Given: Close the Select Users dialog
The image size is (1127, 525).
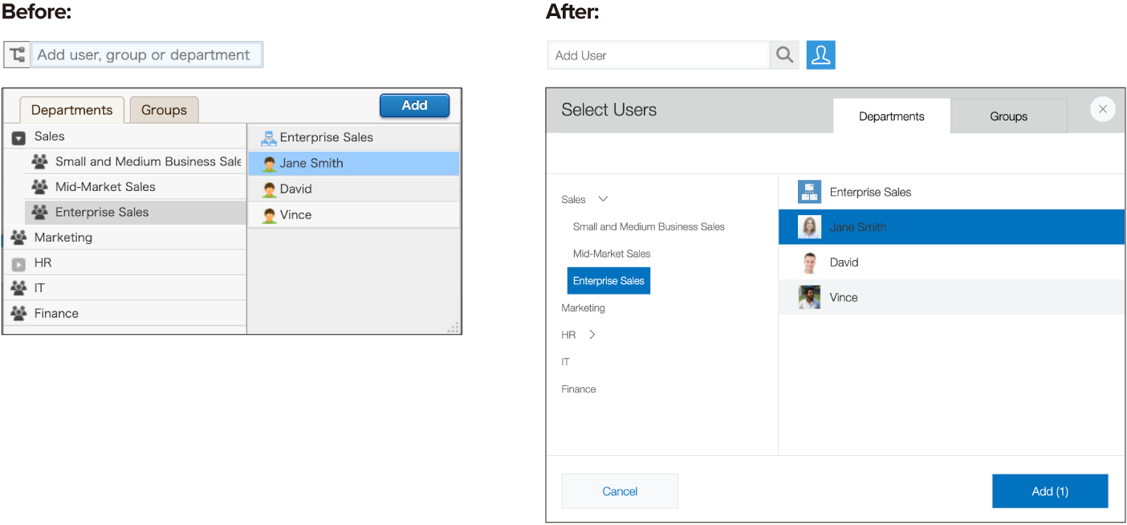Looking at the screenshot, I should pos(1102,109).
